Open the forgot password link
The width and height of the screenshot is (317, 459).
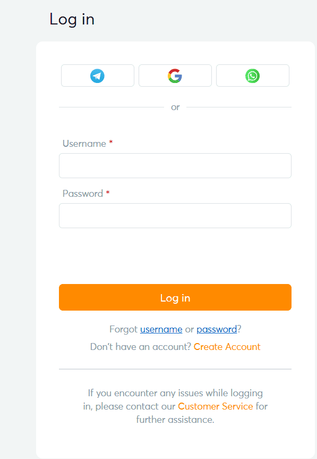click(217, 329)
